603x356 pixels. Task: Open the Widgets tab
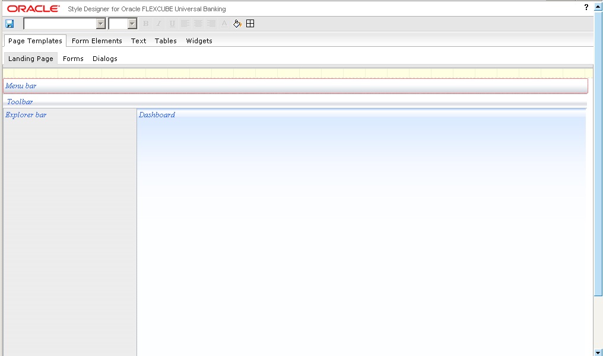pos(199,41)
